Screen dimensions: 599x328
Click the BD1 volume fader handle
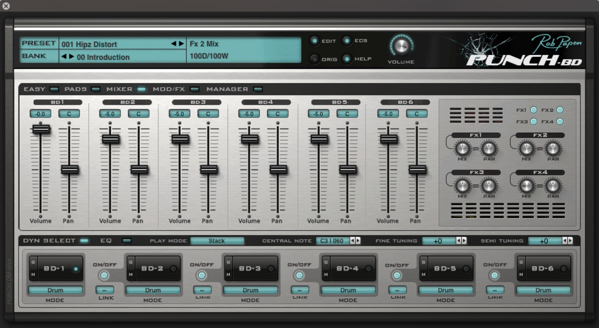41,129
